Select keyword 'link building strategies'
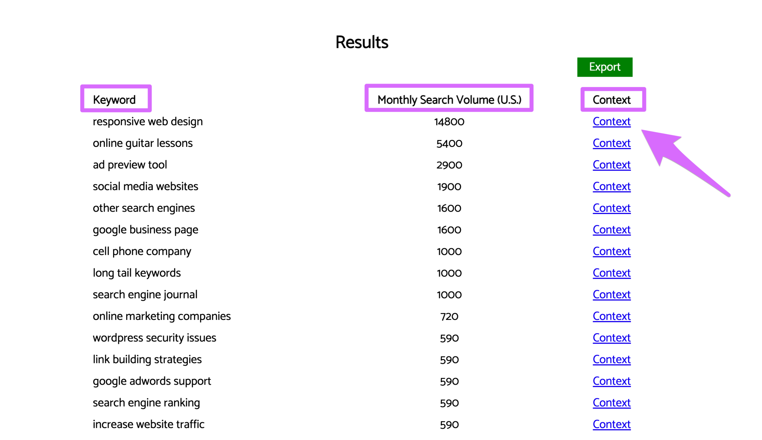762x440 pixels. point(147,360)
